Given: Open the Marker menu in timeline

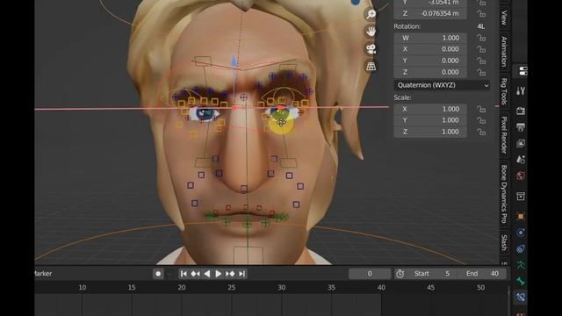Looking at the screenshot, I should tap(43, 274).
